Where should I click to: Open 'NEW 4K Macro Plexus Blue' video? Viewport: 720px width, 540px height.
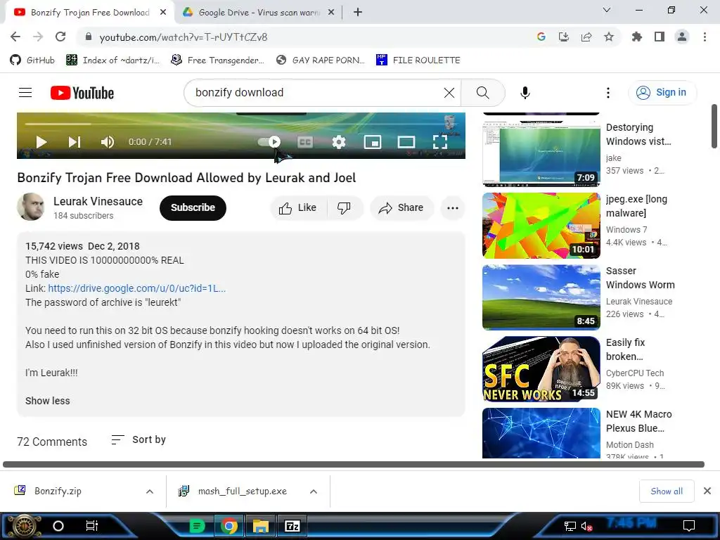(x=541, y=433)
